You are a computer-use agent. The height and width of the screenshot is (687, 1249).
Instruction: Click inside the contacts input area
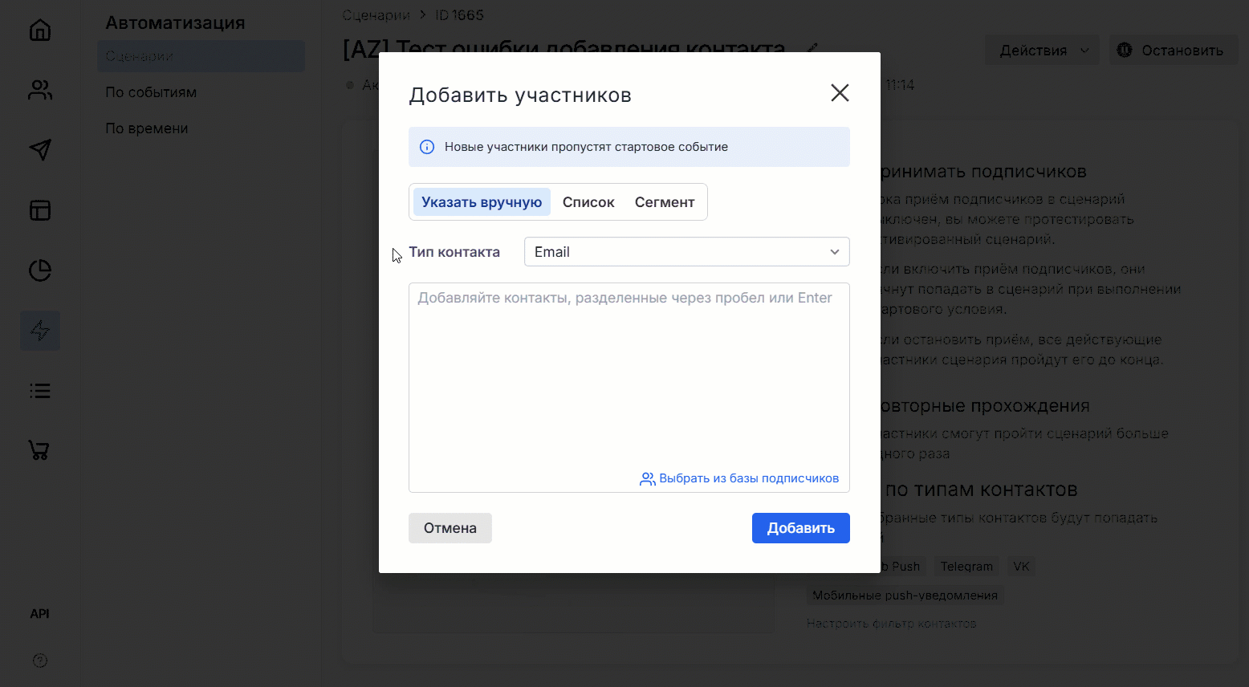click(629, 369)
